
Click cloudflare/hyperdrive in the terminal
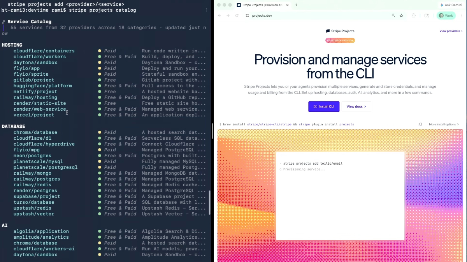click(x=44, y=144)
